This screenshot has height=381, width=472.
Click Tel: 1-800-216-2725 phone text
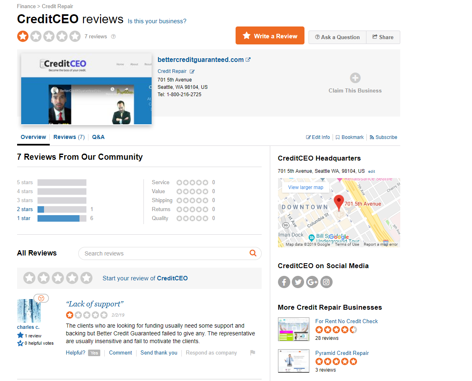tap(179, 95)
